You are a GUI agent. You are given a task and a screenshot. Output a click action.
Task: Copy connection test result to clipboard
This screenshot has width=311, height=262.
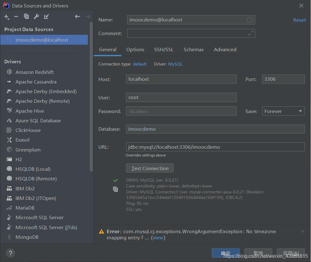coord(115,189)
